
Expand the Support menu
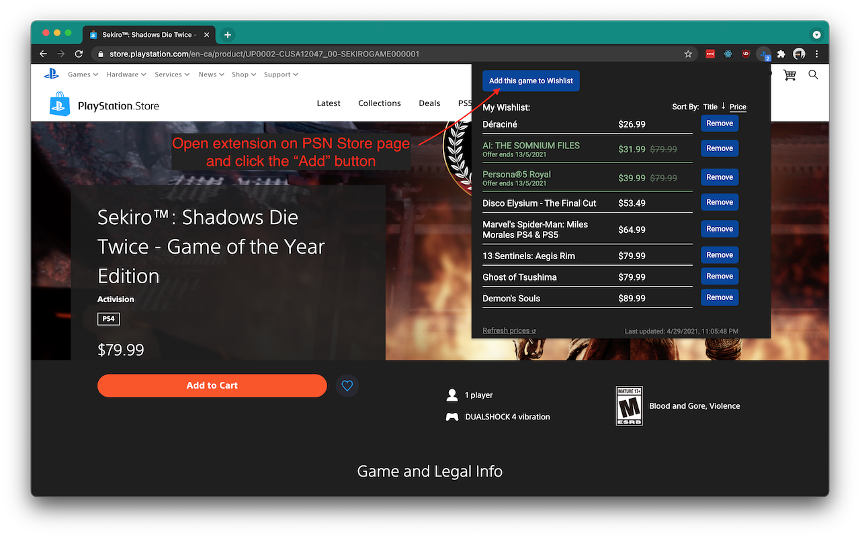[x=281, y=75]
